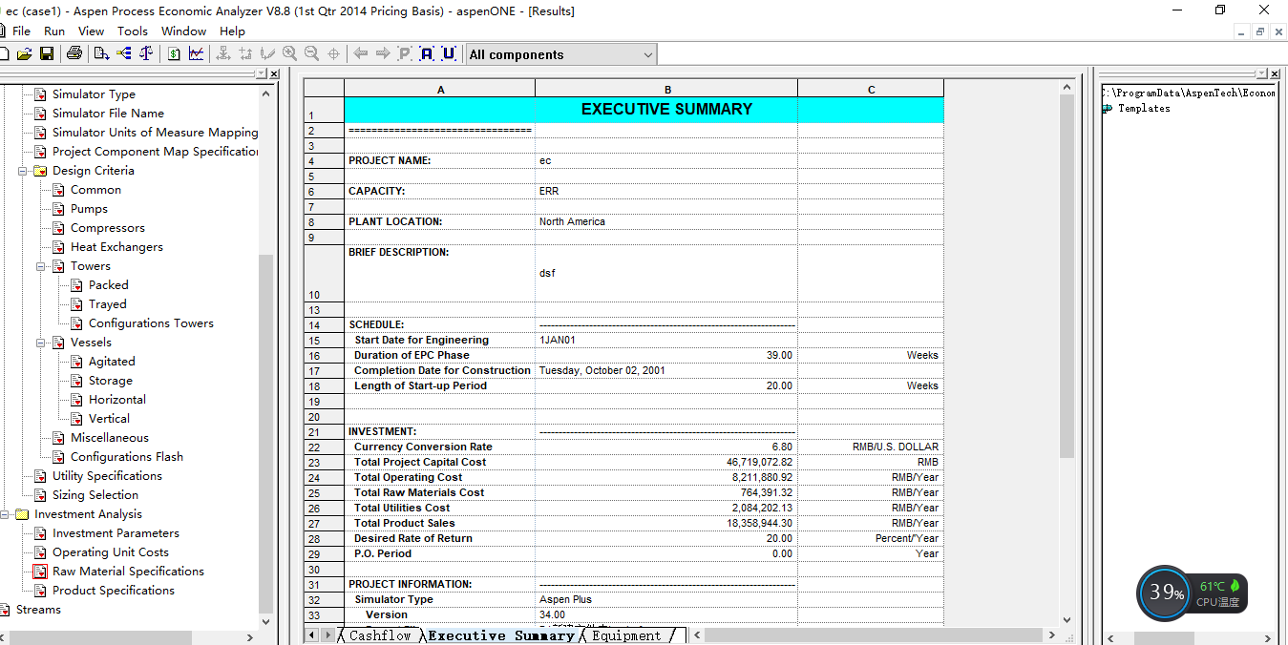Viewport: 1288px width, 645px height.
Task: Click the spreadsheet vertical scrollbar down arrow
Action: point(1067,619)
